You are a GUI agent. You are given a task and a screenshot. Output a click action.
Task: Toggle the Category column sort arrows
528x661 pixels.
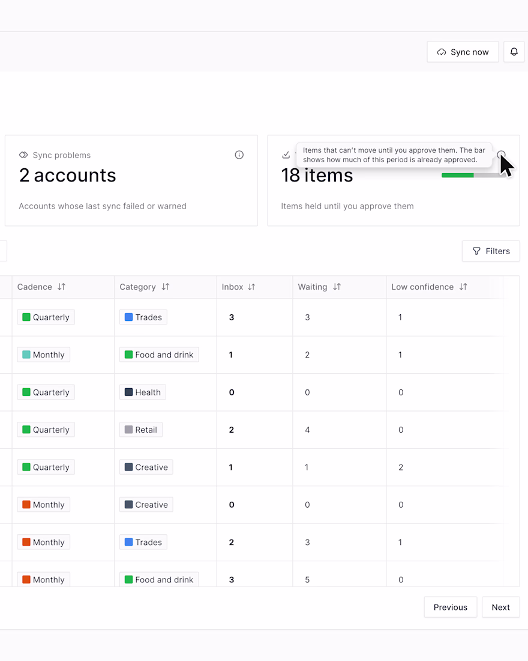point(166,287)
